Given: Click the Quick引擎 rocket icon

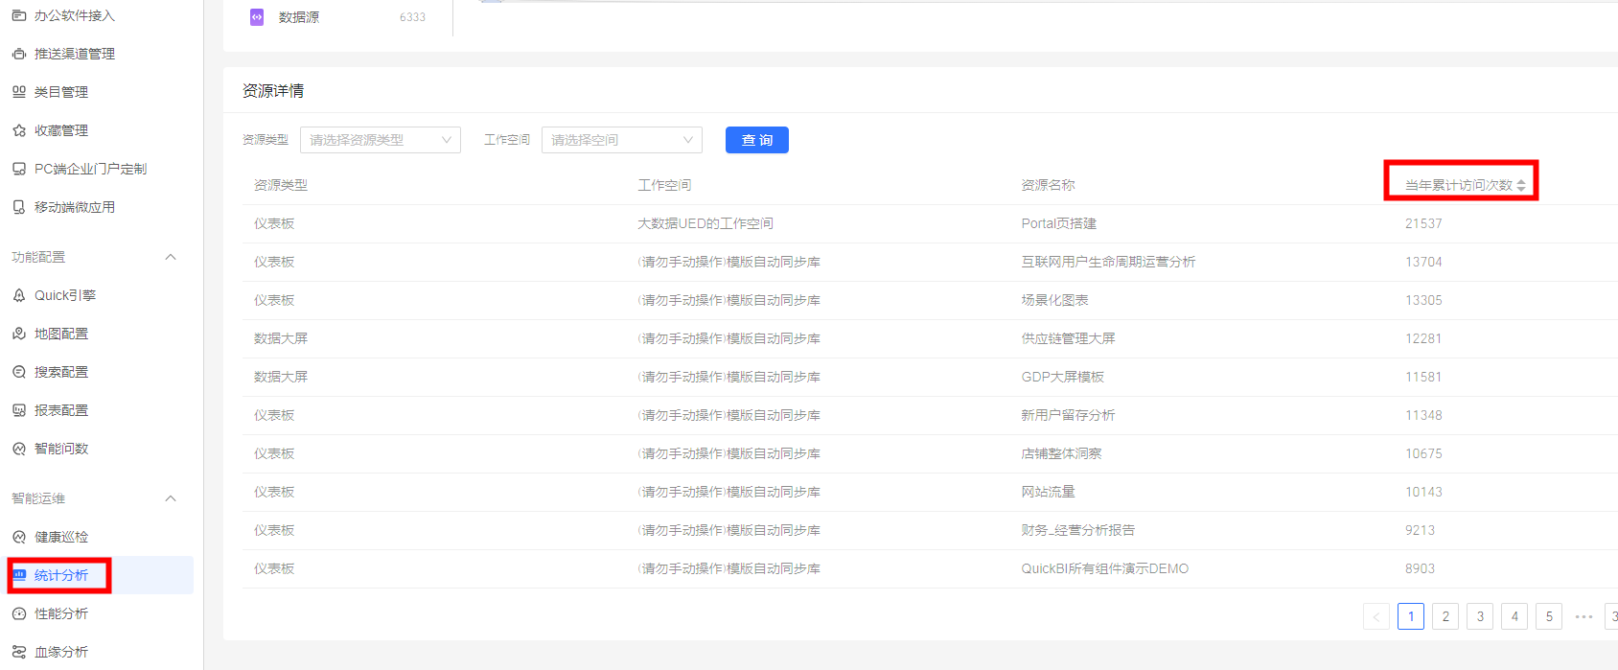Looking at the screenshot, I should (x=19, y=295).
